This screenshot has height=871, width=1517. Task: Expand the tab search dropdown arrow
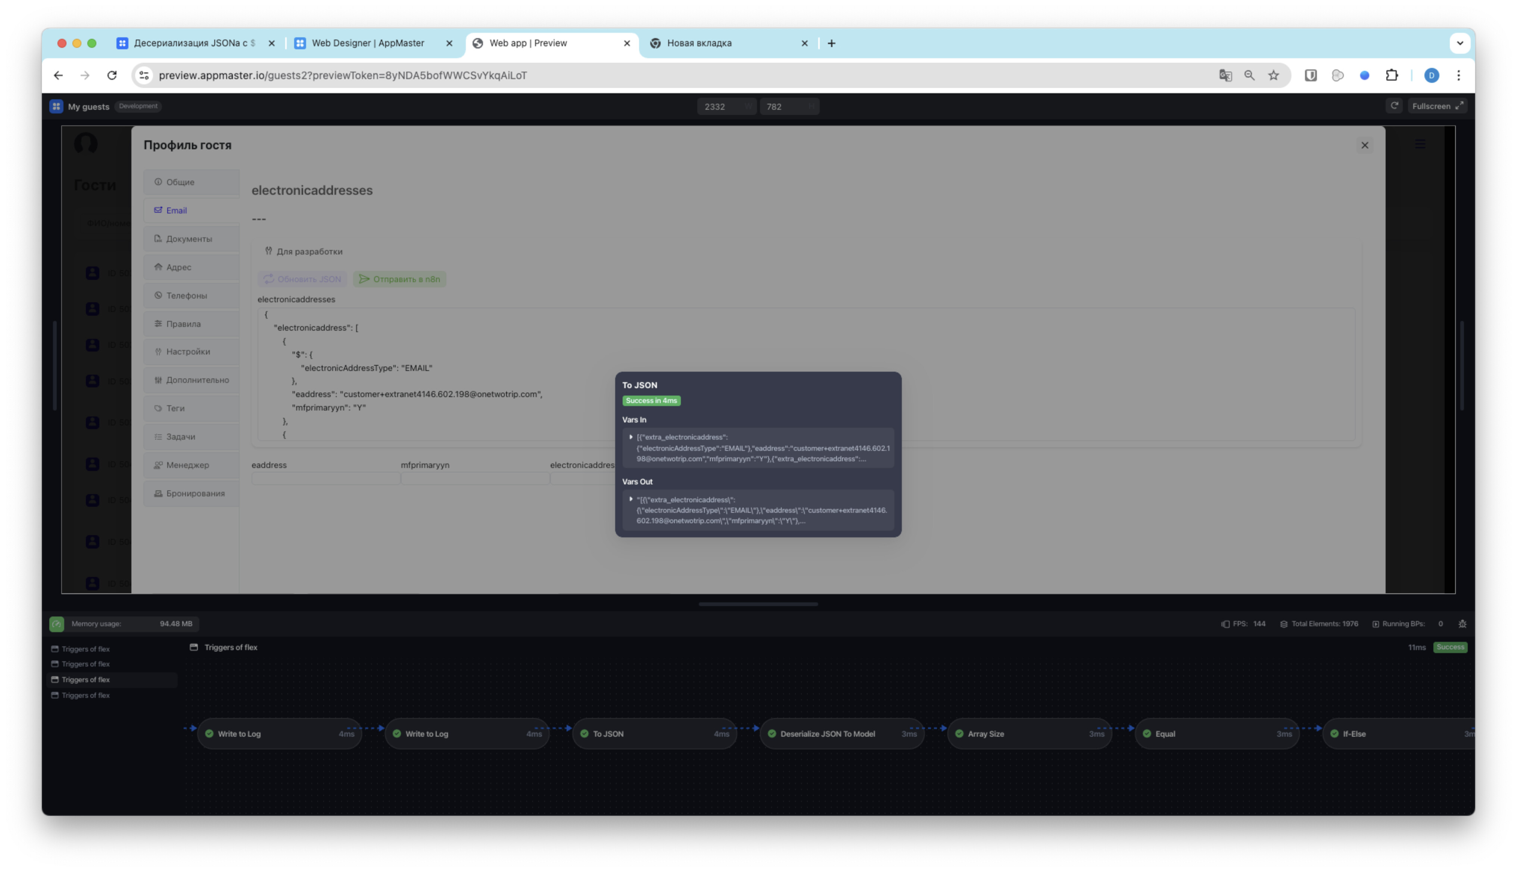1460,43
